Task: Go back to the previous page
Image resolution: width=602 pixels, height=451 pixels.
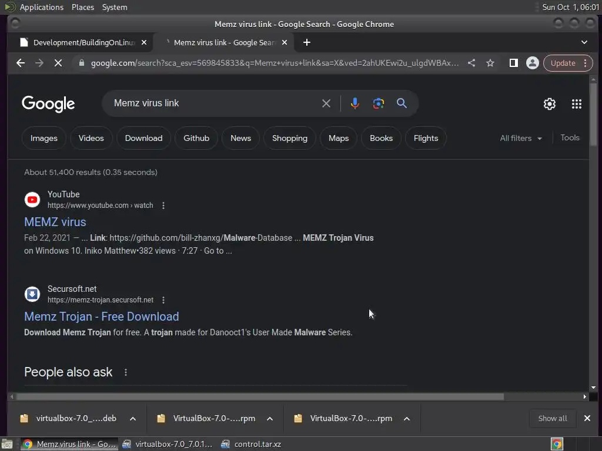Action: pos(21,63)
